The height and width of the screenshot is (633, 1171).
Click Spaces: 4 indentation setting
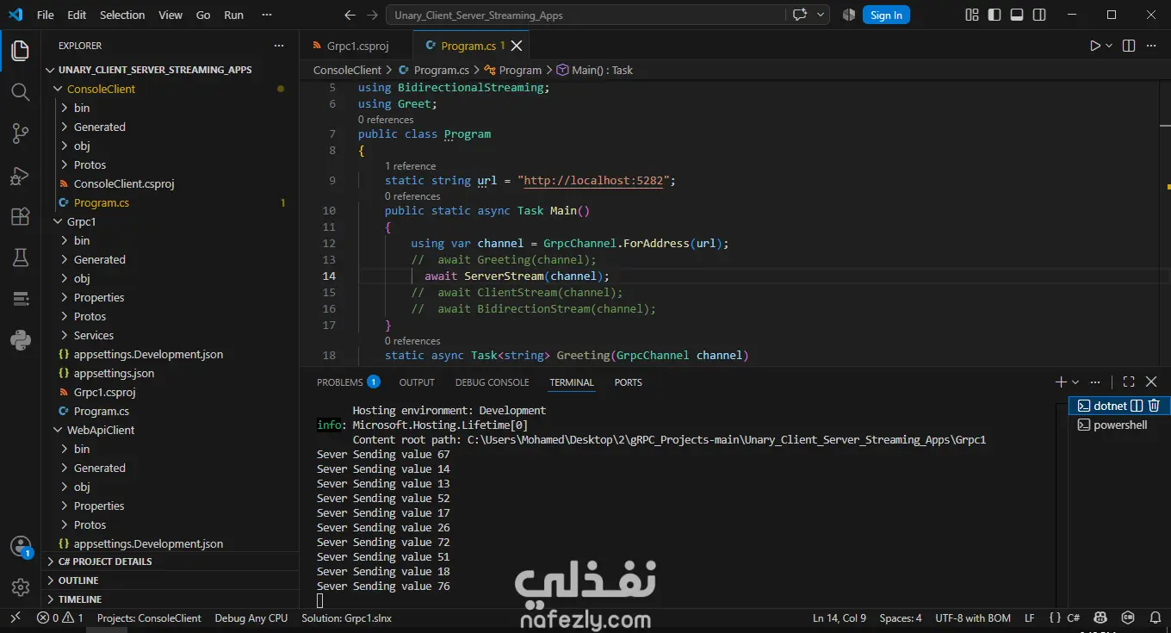(901, 617)
